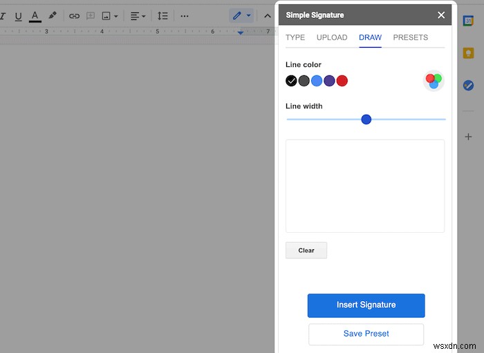Click the line width slider handle
This screenshot has width=484, height=353.
pos(366,120)
